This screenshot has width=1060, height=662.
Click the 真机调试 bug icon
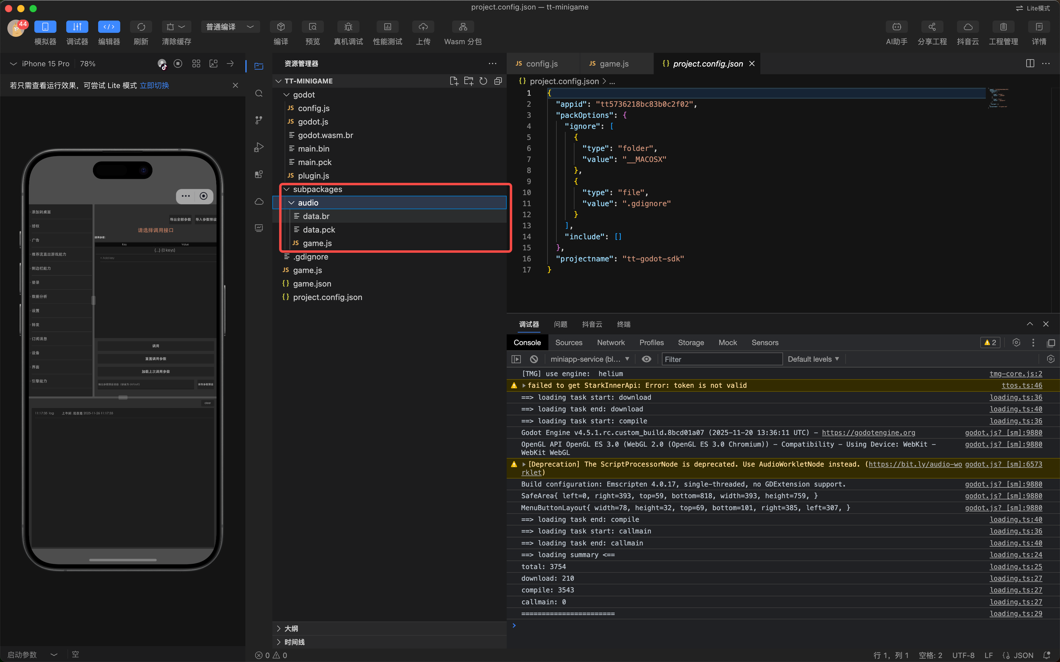pyautogui.click(x=348, y=27)
